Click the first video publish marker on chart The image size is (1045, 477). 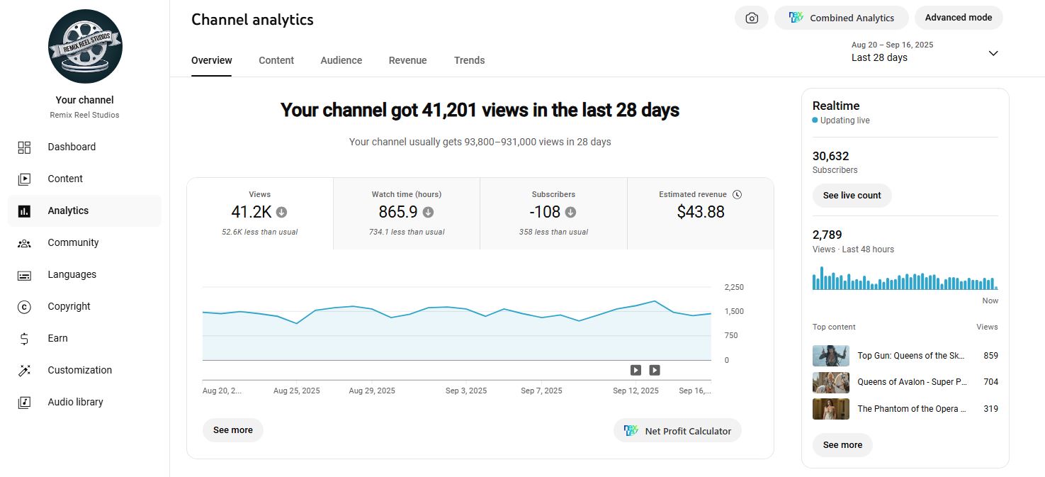[x=636, y=370]
